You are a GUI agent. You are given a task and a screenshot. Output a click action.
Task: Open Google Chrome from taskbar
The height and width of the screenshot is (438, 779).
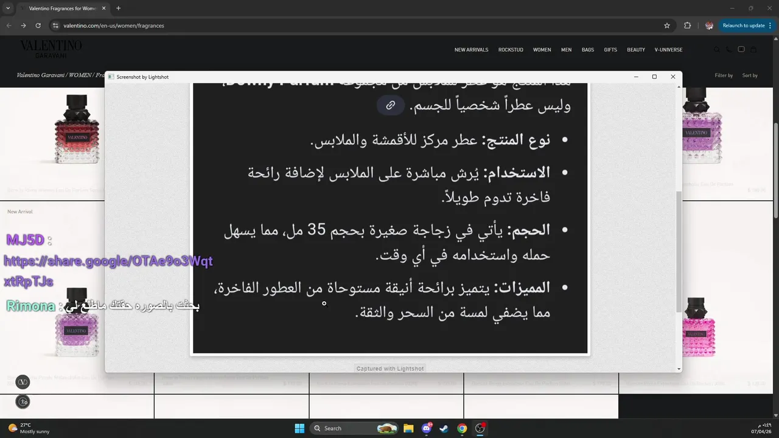click(462, 428)
